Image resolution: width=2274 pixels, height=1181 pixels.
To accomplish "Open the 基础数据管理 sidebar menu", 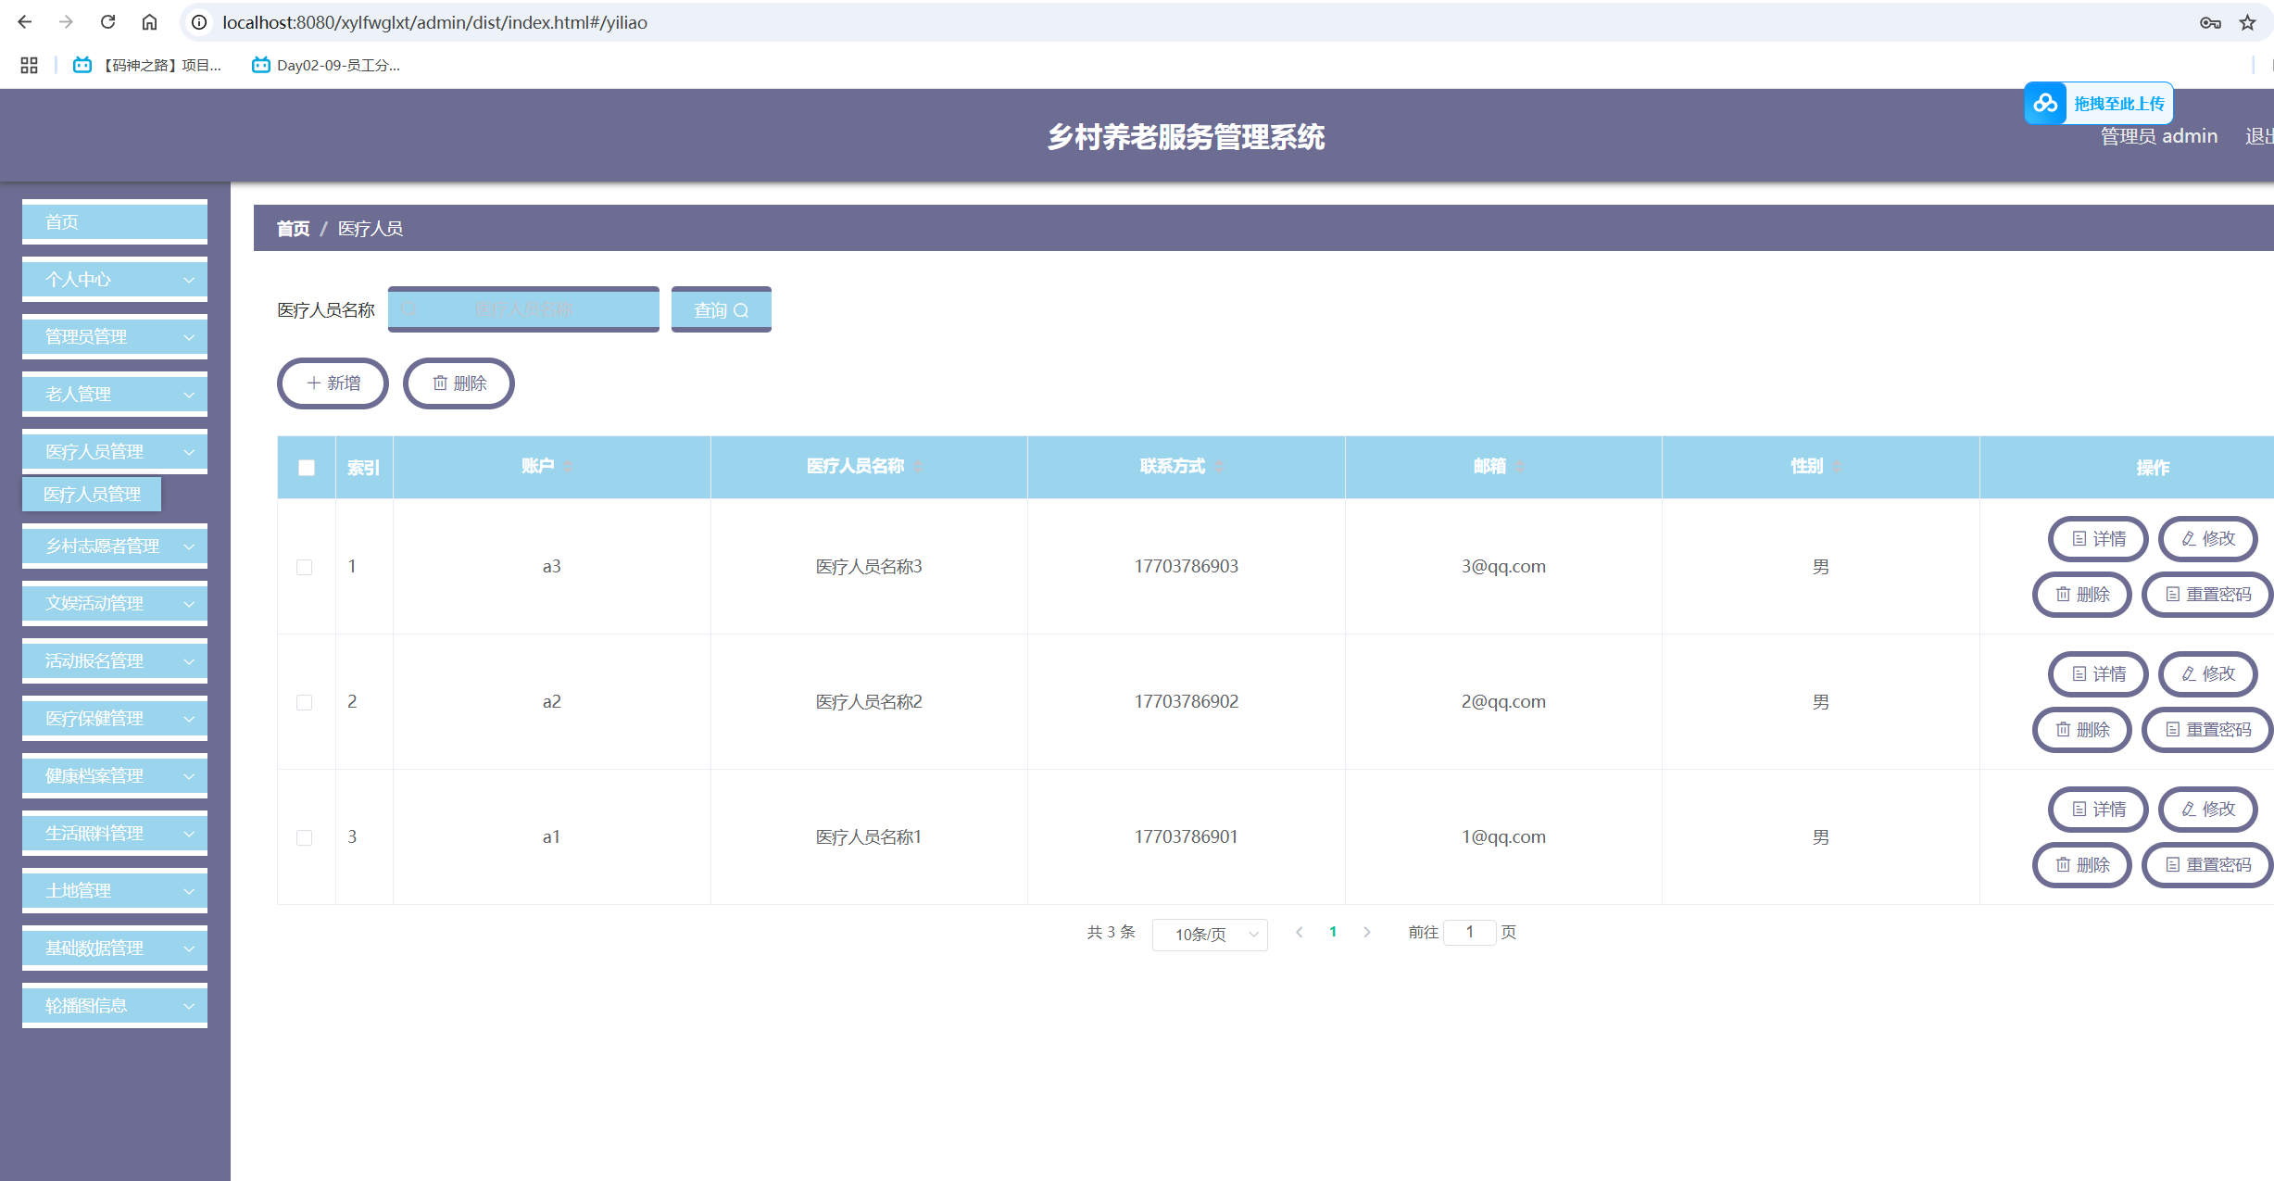I will click(x=115, y=949).
